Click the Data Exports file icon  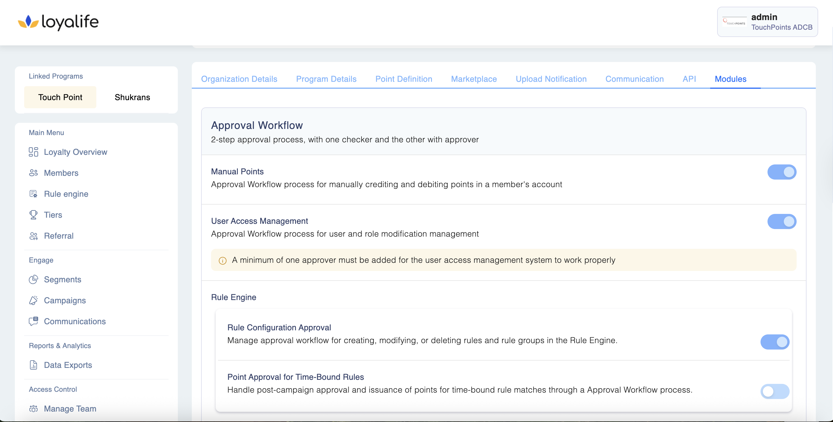[x=33, y=365]
